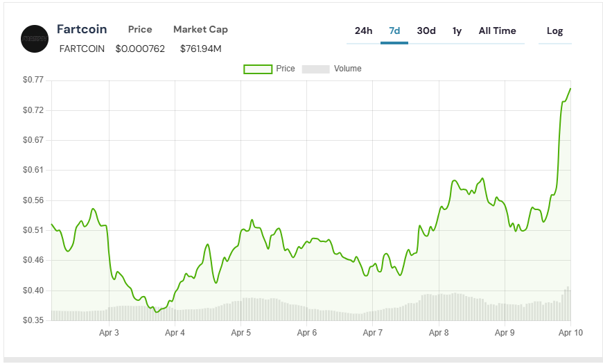The height and width of the screenshot is (364, 603).
Task: Click the $0.40 y-axis label
Action: tap(33, 290)
